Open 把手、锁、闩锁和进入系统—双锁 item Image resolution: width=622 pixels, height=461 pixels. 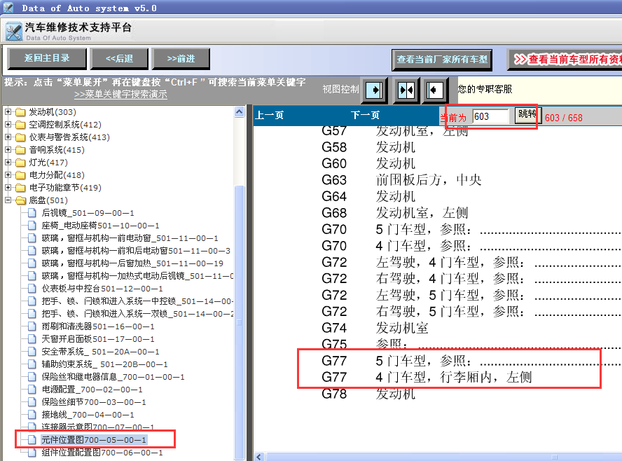point(137,314)
